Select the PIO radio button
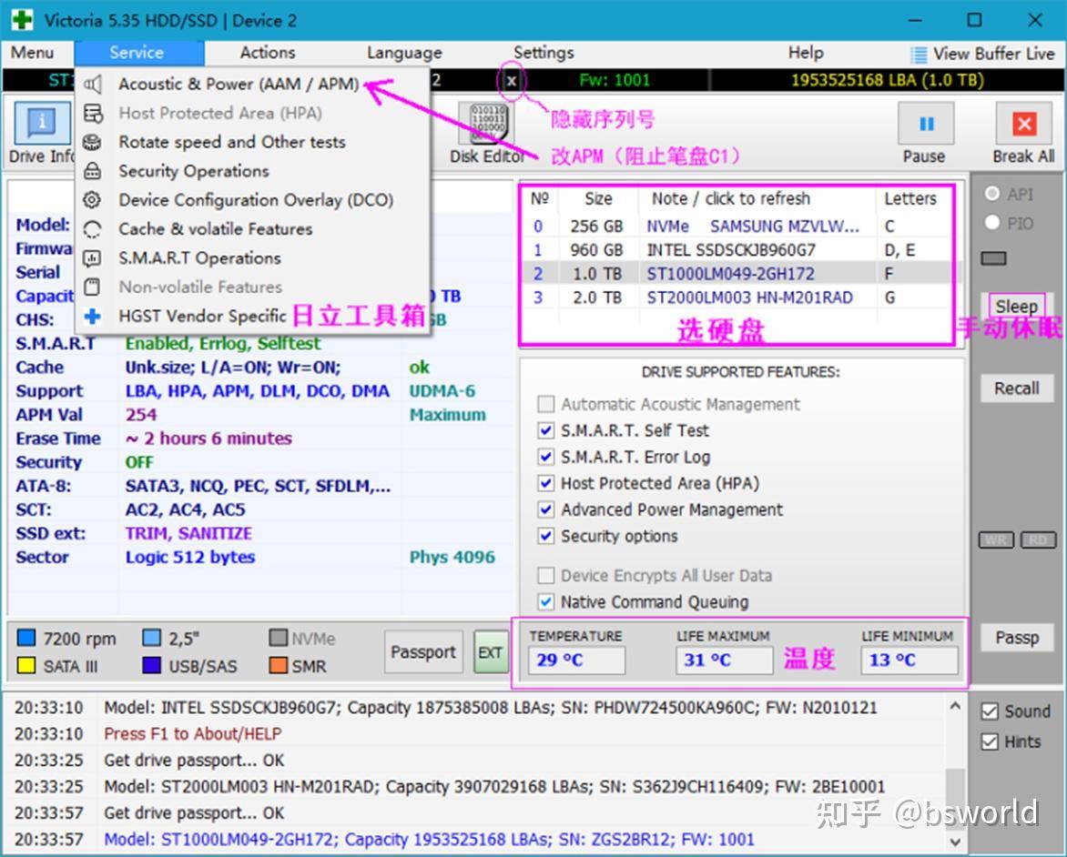 pyautogui.click(x=992, y=222)
